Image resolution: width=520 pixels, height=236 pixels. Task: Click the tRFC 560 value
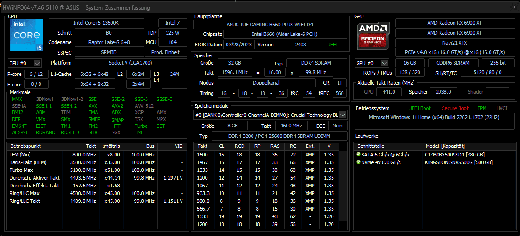click(340, 94)
